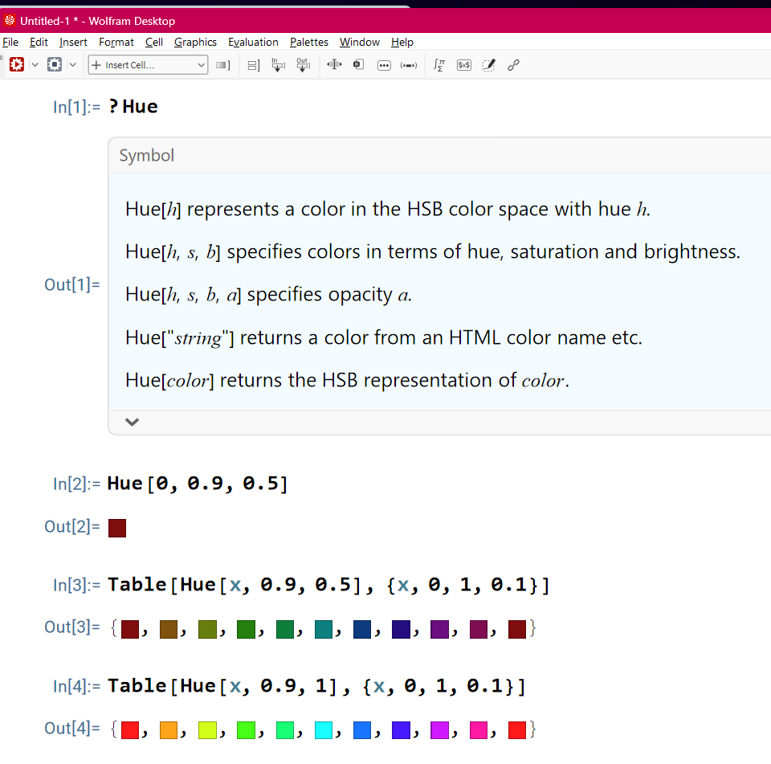The height and width of the screenshot is (764, 771).
Task: Open the Format menu
Action: [116, 43]
